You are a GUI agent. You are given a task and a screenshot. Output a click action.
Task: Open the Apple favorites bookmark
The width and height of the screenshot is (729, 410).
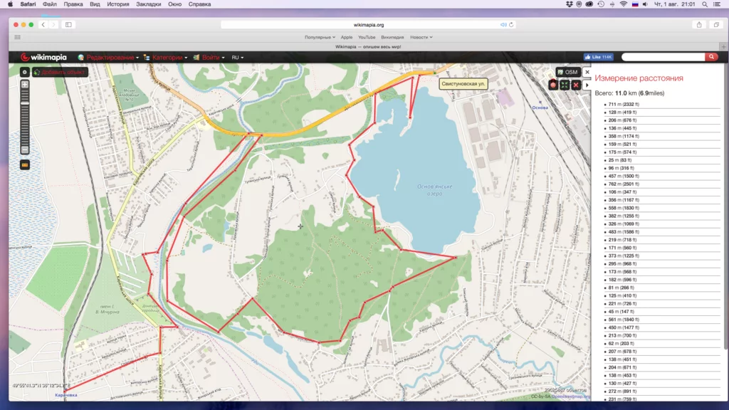pos(347,37)
